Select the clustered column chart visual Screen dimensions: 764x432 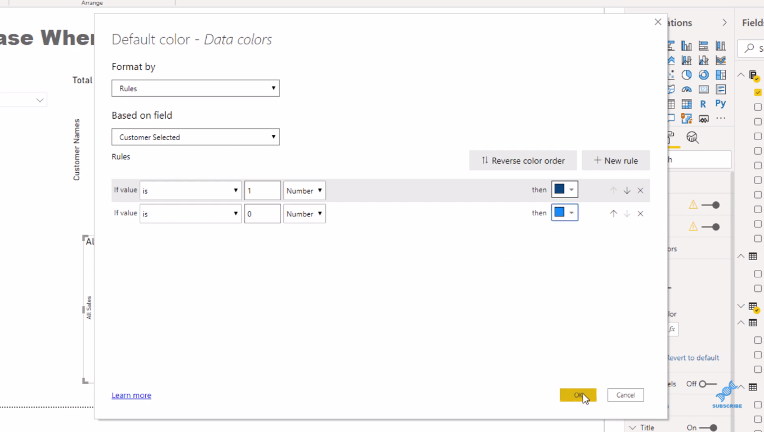click(x=686, y=46)
